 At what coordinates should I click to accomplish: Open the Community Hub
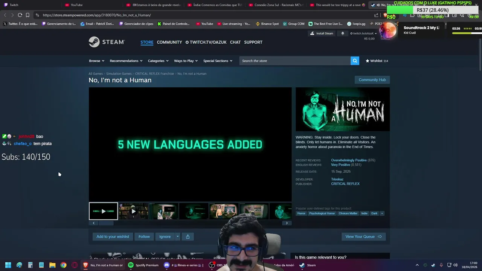(x=372, y=80)
